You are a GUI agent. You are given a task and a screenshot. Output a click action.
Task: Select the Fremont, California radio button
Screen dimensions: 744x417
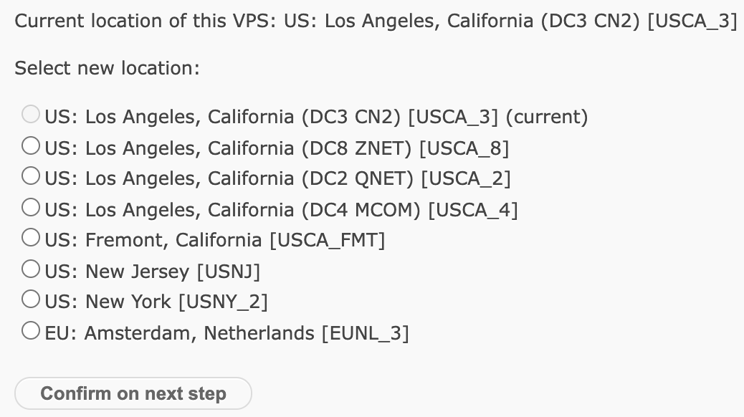[x=31, y=238]
